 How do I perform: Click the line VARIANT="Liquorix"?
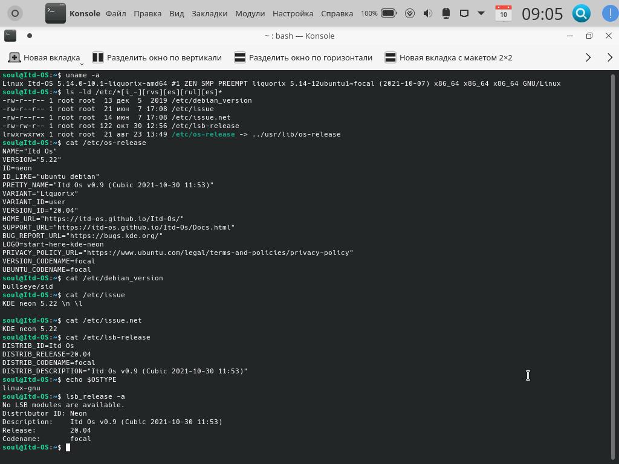tap(41, 194)
